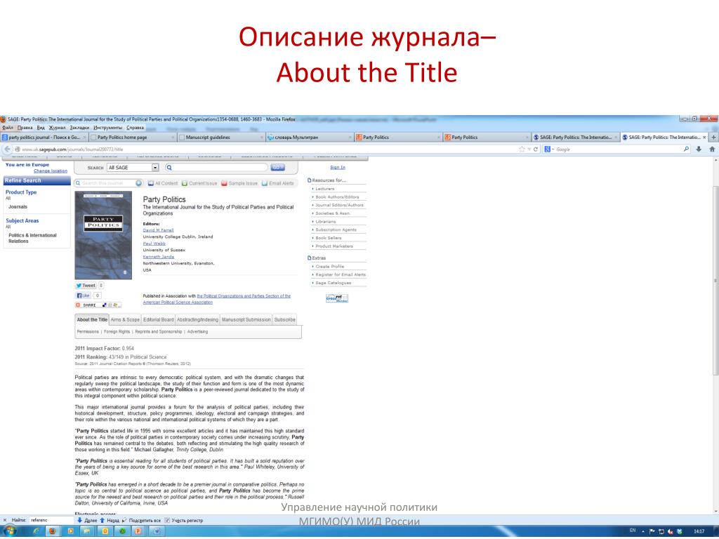Image resolution: width=719 pixels, height=539 pixels.
Task: Open the Firefox downloads arrow
Action: (x=699, y=149)
